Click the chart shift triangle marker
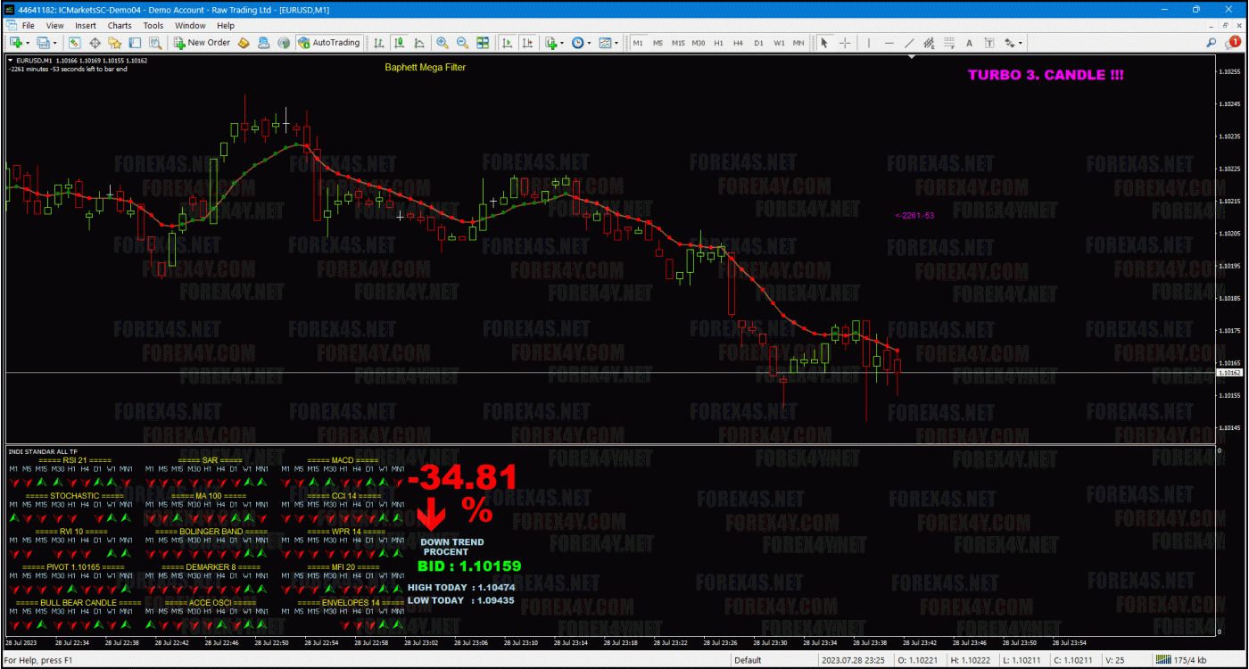 coord(912,57)
